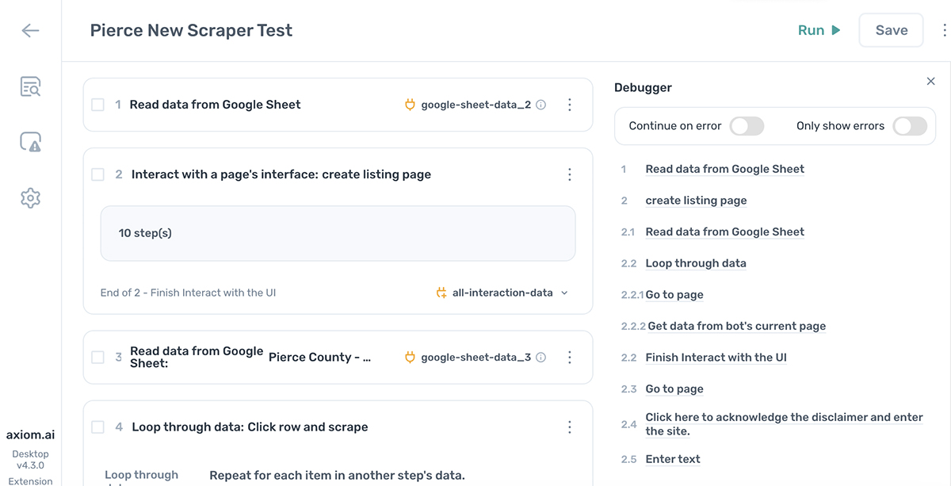The image size is (951, 486).
Task: Open step 4 three-dot options menu
Action: coord(570,427)
